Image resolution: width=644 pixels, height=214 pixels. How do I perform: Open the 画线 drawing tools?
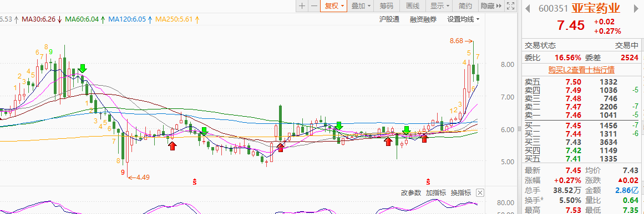(x=412, y=6)
